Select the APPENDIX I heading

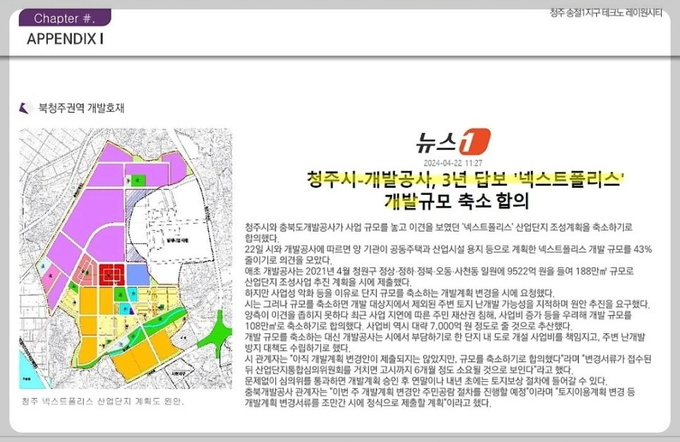tap(65, 39)
